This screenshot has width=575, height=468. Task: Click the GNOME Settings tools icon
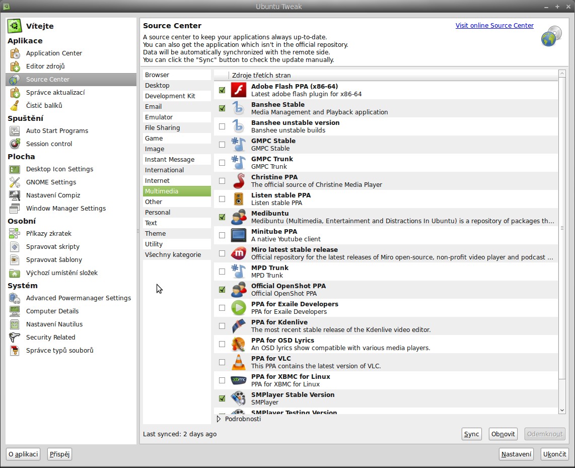(15, 182)
